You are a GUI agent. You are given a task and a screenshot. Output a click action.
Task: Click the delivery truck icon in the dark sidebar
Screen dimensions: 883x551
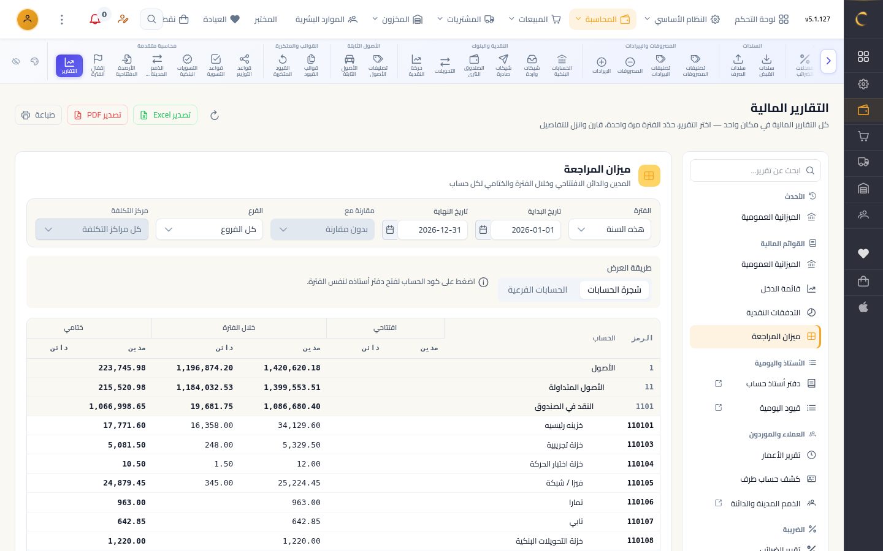click(x=863, y=162)
